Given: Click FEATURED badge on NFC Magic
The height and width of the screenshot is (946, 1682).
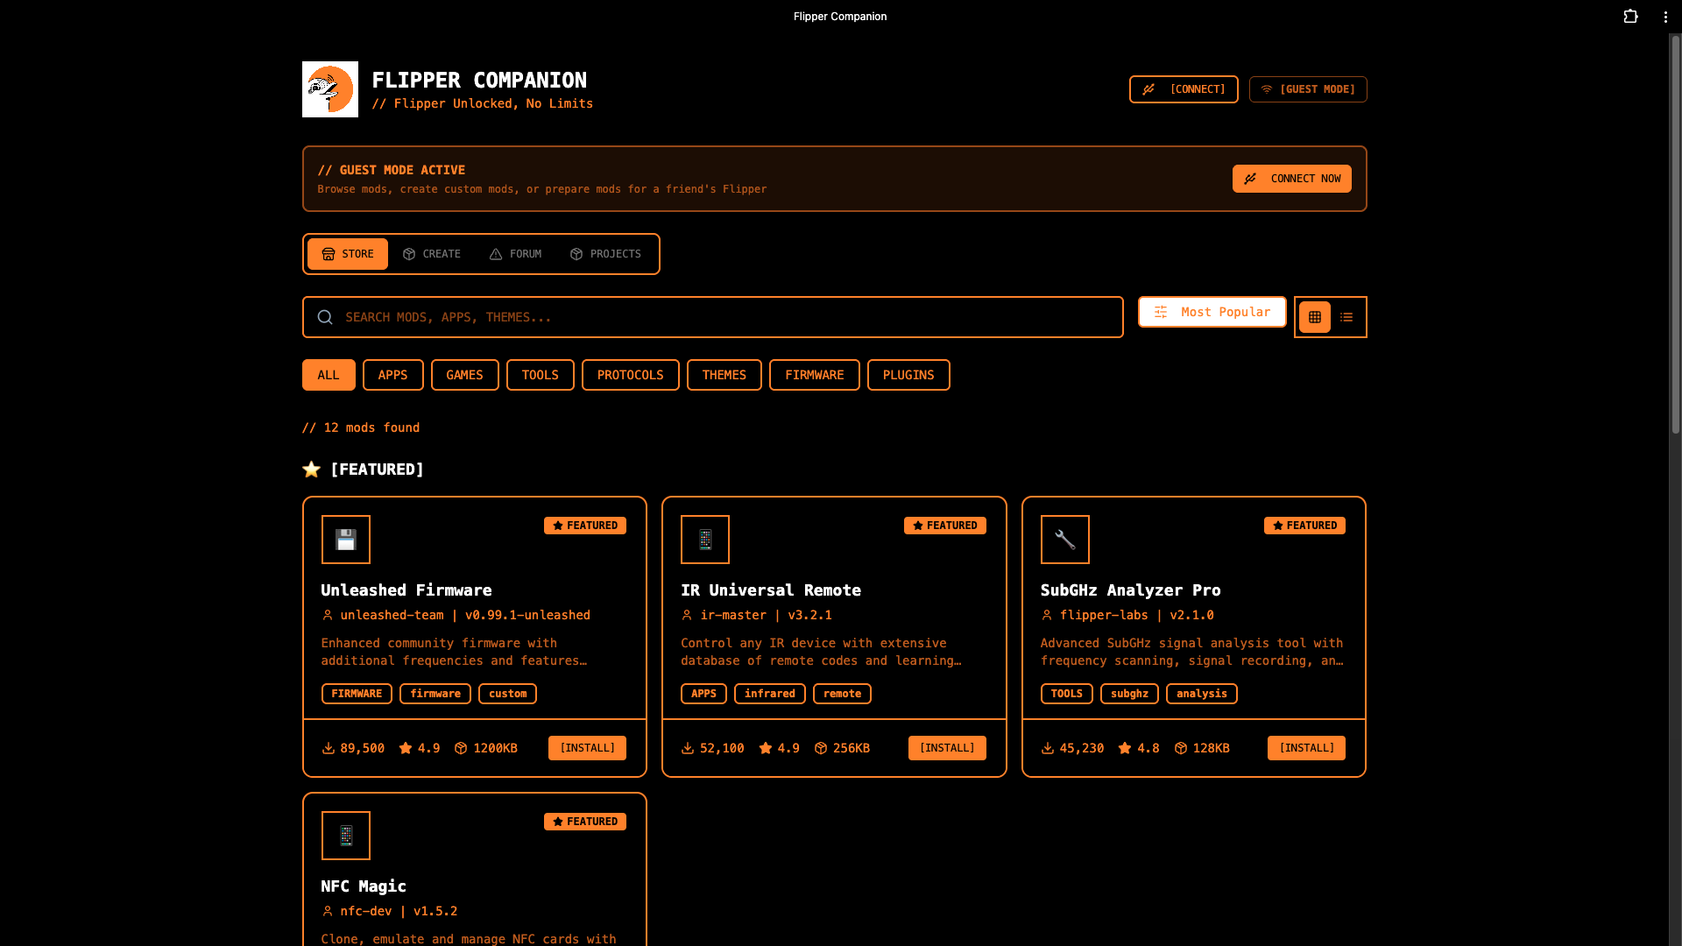Looking at the screenshot, I should tap(585, 822).
